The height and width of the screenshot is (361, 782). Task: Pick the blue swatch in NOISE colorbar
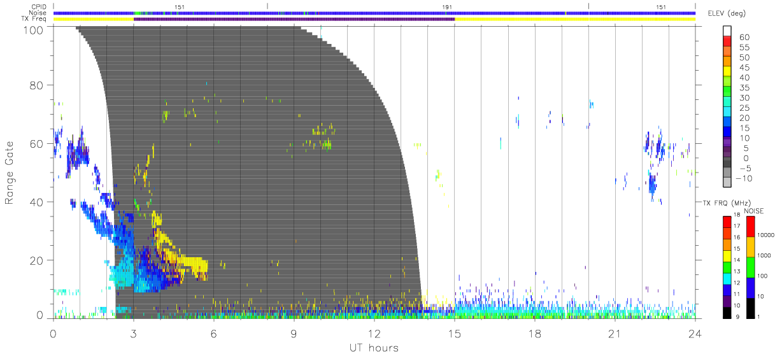[751, 287]
